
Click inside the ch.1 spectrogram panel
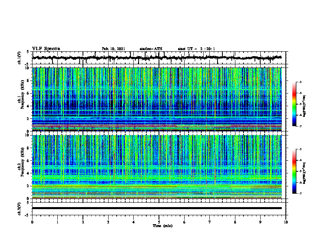pyautogui.click(x=157, y=99)
